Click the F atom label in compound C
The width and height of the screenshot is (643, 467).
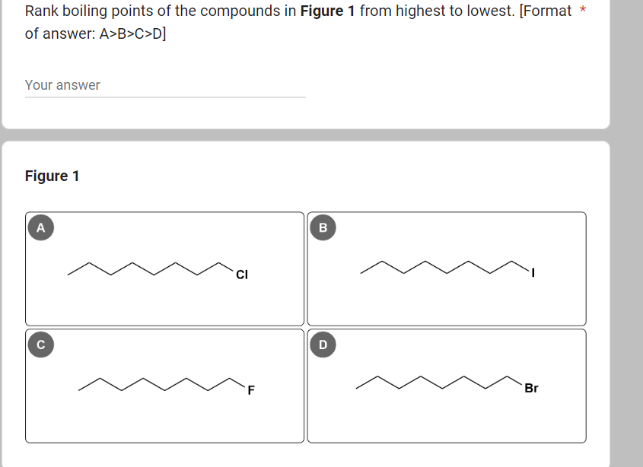tap(251, 389)
